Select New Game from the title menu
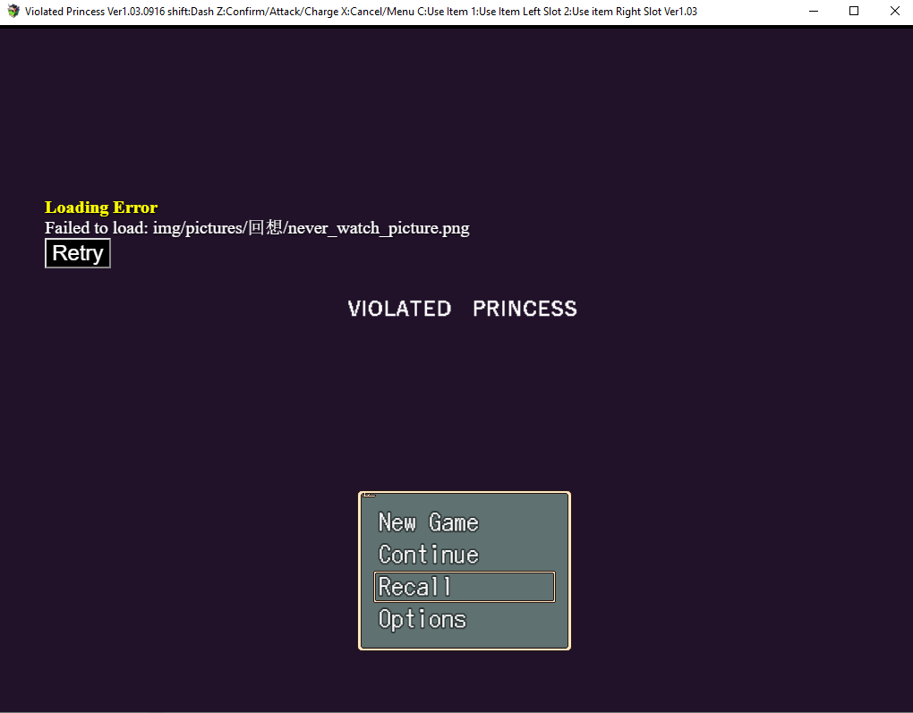913x713 pixels. [x=464, y=522]
